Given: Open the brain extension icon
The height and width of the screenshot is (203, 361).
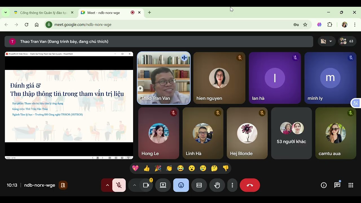Looking at the screenshot, I should (x=319, y=25).
